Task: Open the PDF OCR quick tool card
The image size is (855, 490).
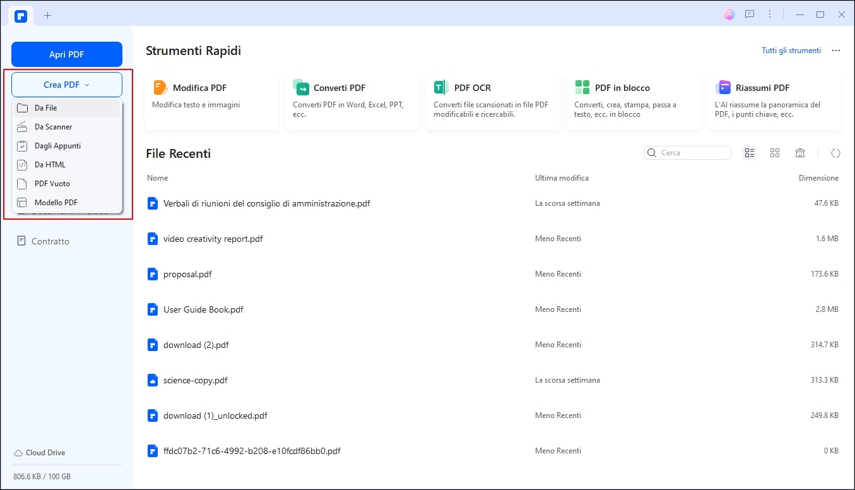Action: tap(493, 102)
